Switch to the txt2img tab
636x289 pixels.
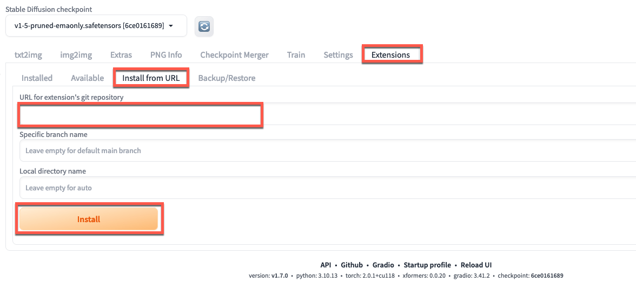[28, 55]
